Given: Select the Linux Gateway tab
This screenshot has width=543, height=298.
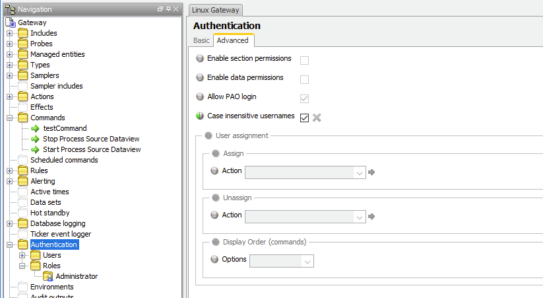Looking at the screenshot, I should [x=216, y=10].
